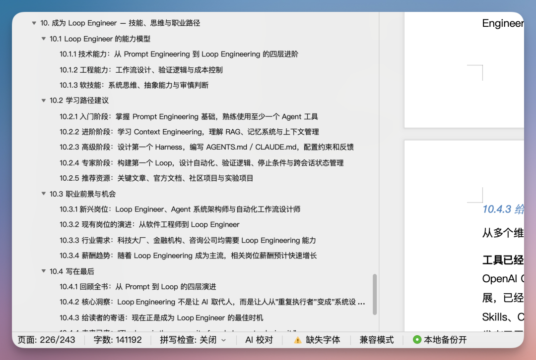536x360 pixels.
Task: Click the 从多个维 paragraph in document
Action: pyautogui.click(x=503, y=233)
